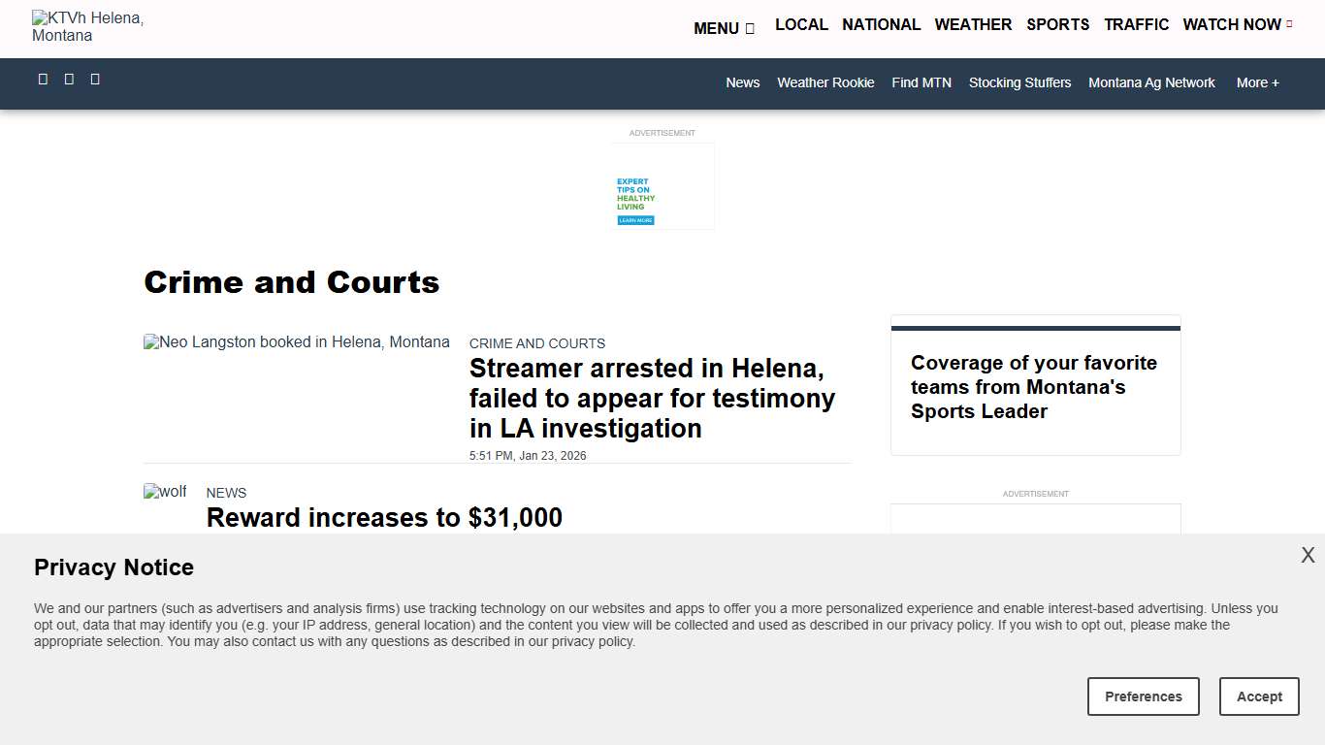Accept the privacy tracking notice
Viewport: 1325px width, 745px height.
point(1259,696)
